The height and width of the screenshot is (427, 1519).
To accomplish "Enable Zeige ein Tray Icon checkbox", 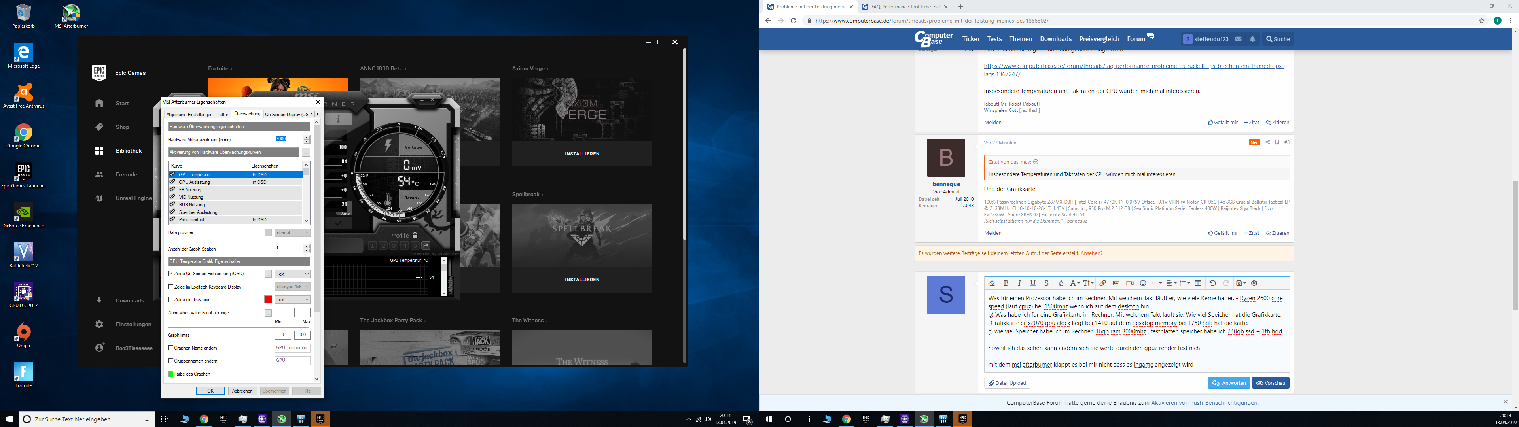I will click(171, 300).
